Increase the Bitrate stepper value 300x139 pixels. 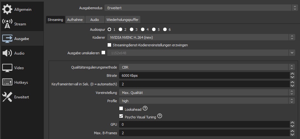292,74
